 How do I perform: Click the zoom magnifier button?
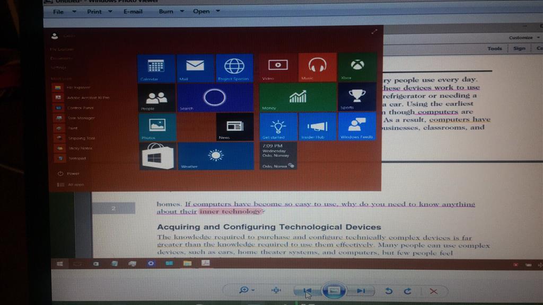(244, 290)
